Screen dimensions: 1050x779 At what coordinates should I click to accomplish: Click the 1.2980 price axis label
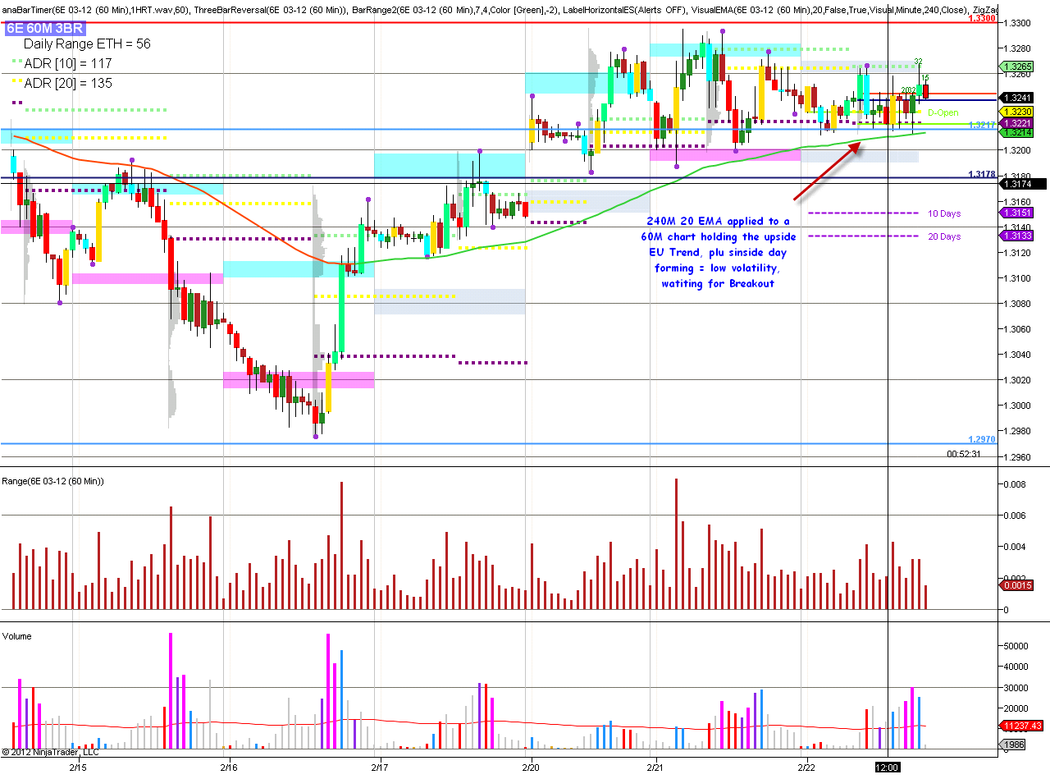[1016, 431]
